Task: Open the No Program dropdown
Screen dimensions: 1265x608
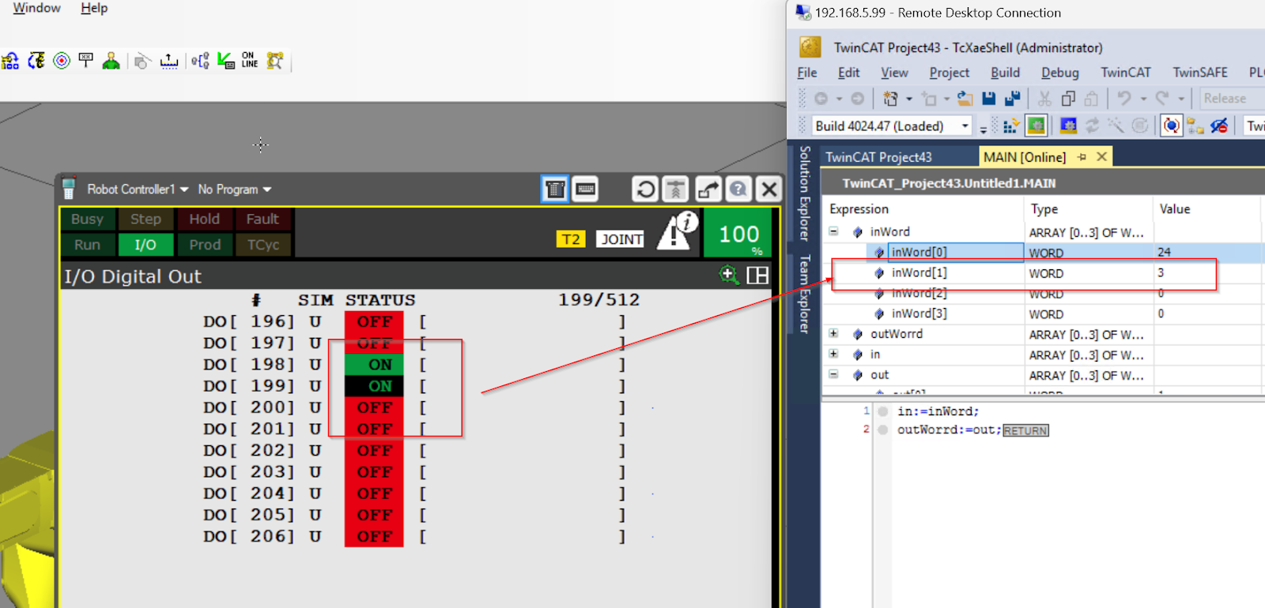Action: pos(235,190)
